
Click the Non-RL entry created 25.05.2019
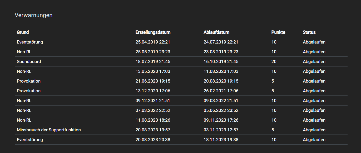click(181, 52)
